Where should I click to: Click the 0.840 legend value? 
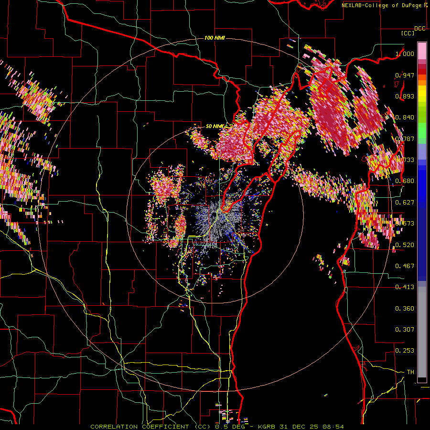coord(405,118)
